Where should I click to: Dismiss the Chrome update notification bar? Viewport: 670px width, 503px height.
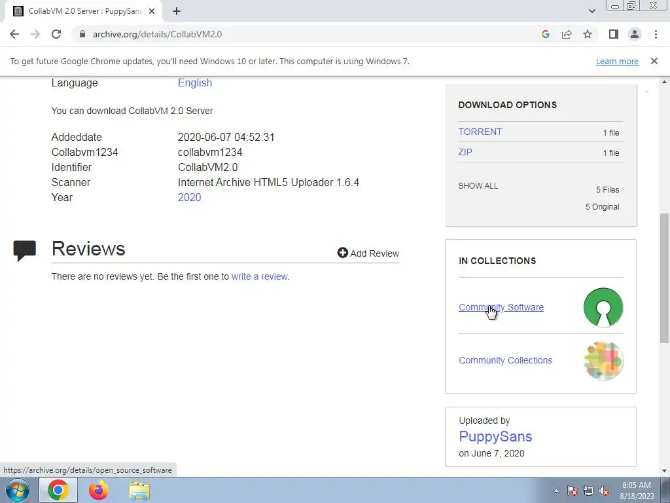[654, 61]
